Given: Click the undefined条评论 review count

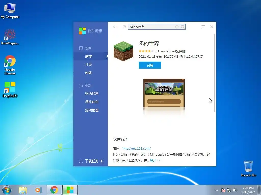Looking at the screenshot, I should (x=173, y=51).
